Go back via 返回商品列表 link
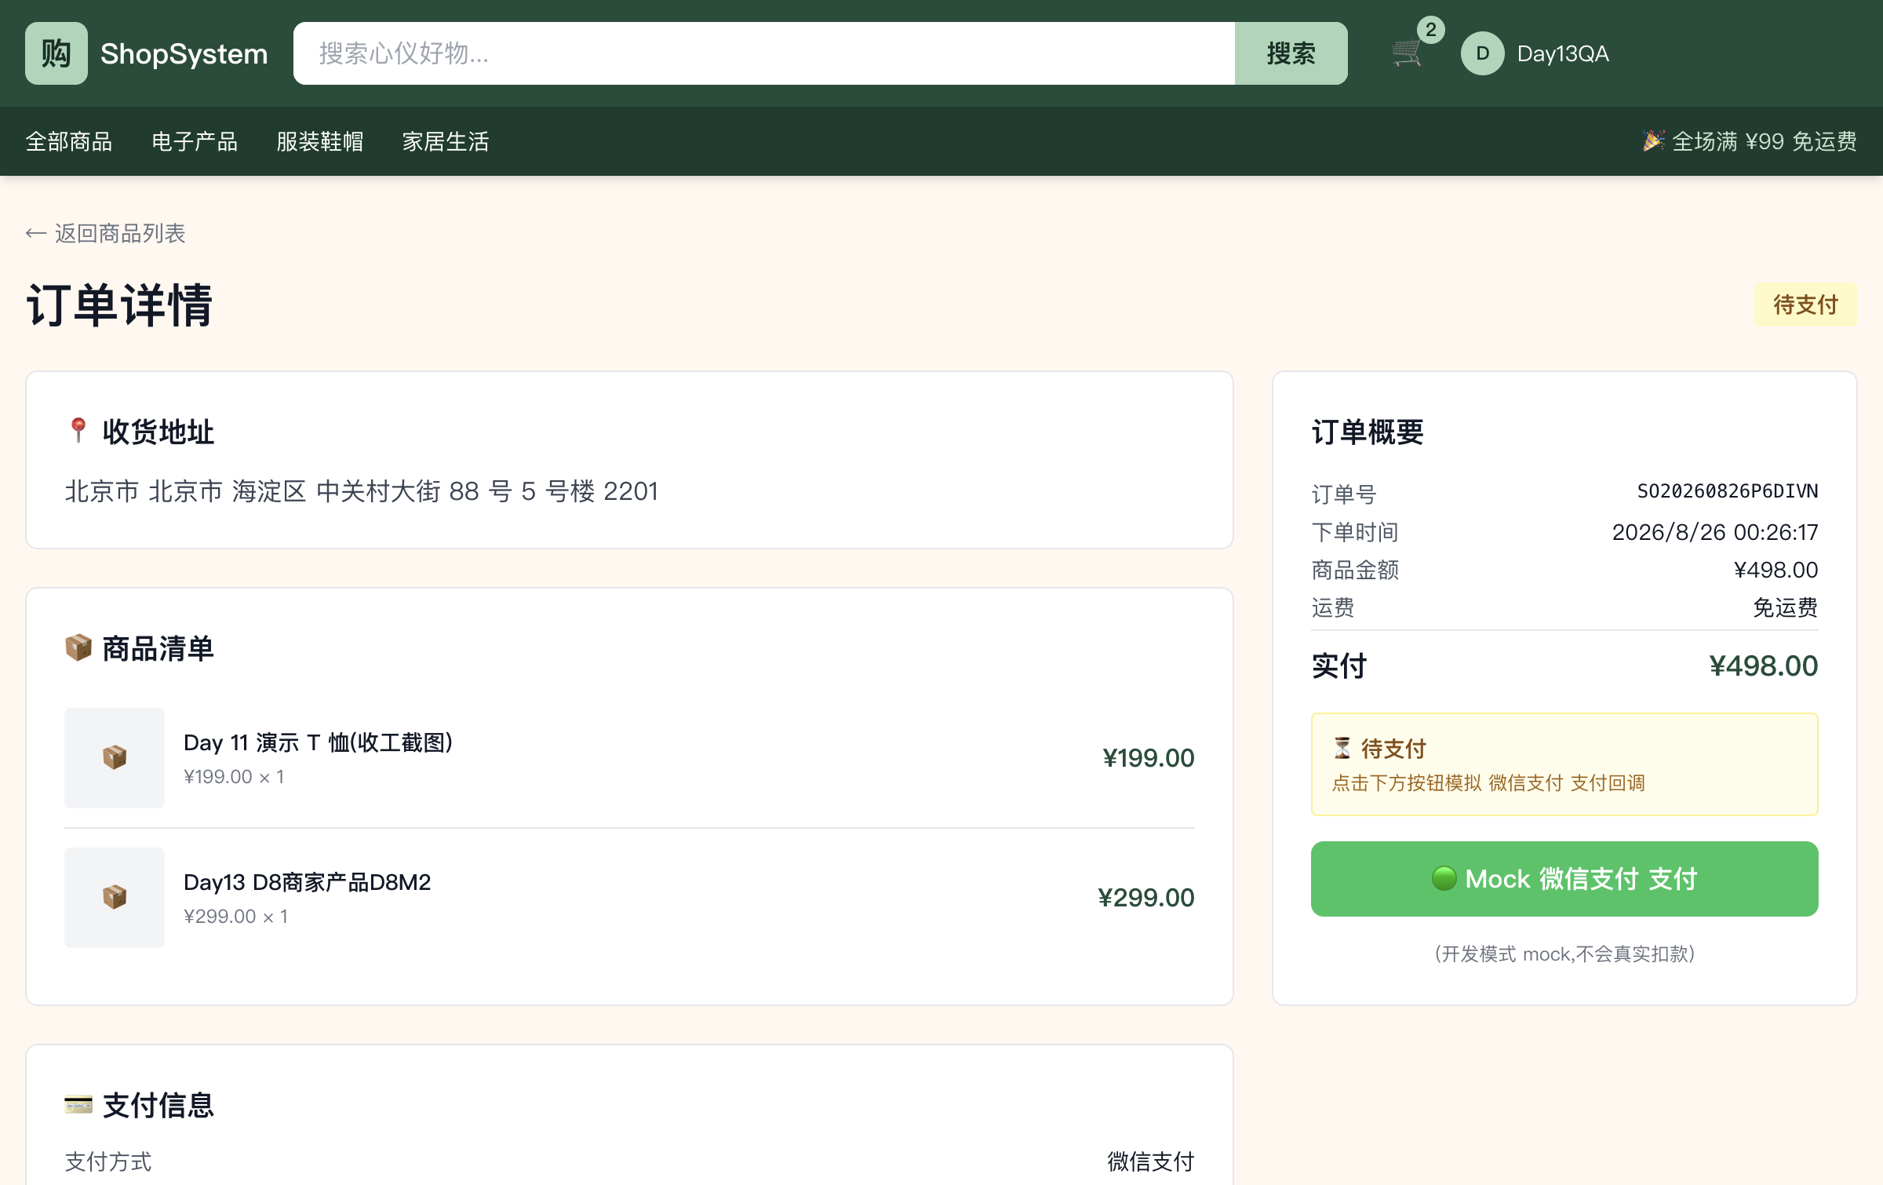Image resolution: width=1883 pixels, height=1185 pixels. (x=105, y=233)
